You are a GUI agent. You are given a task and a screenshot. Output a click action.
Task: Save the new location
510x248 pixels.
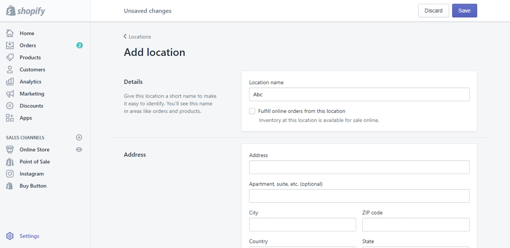pos(465,11)
